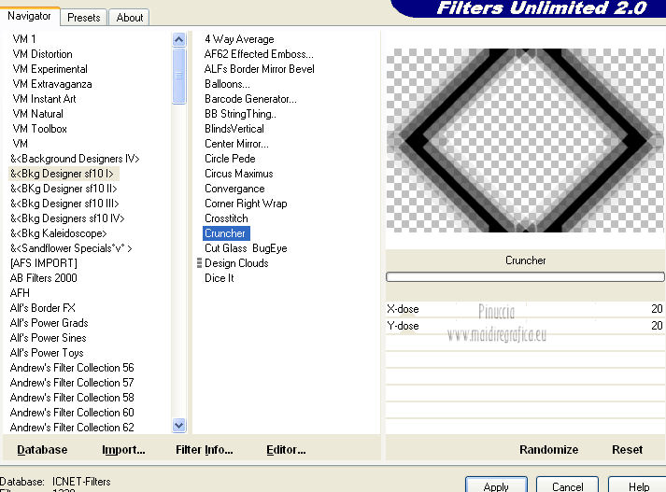Select &<Bkg Kaleidoscope> category

pyautogui.click(x=58, y=233)
